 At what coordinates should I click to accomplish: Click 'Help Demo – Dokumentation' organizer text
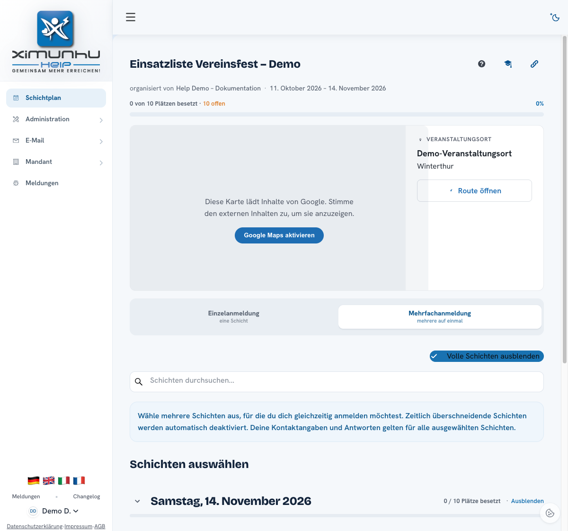218,89
